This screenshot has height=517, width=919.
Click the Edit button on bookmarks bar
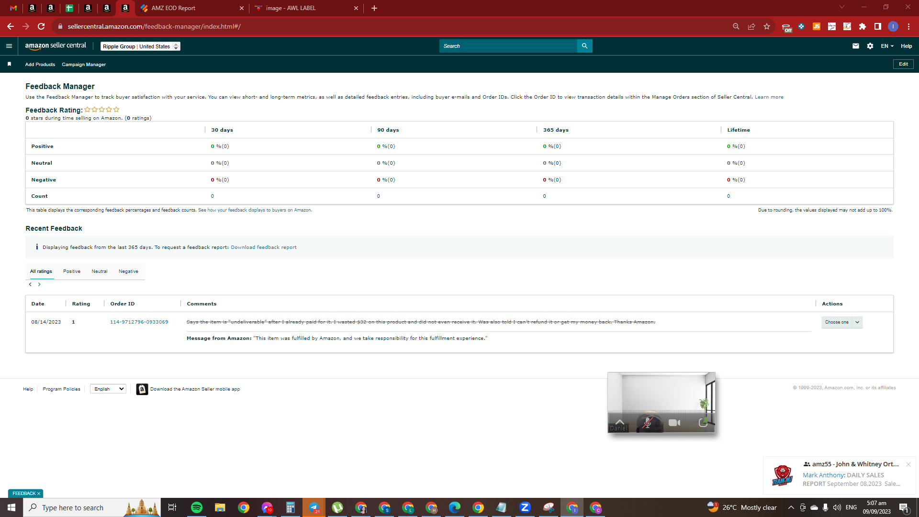tap(903, 64)
